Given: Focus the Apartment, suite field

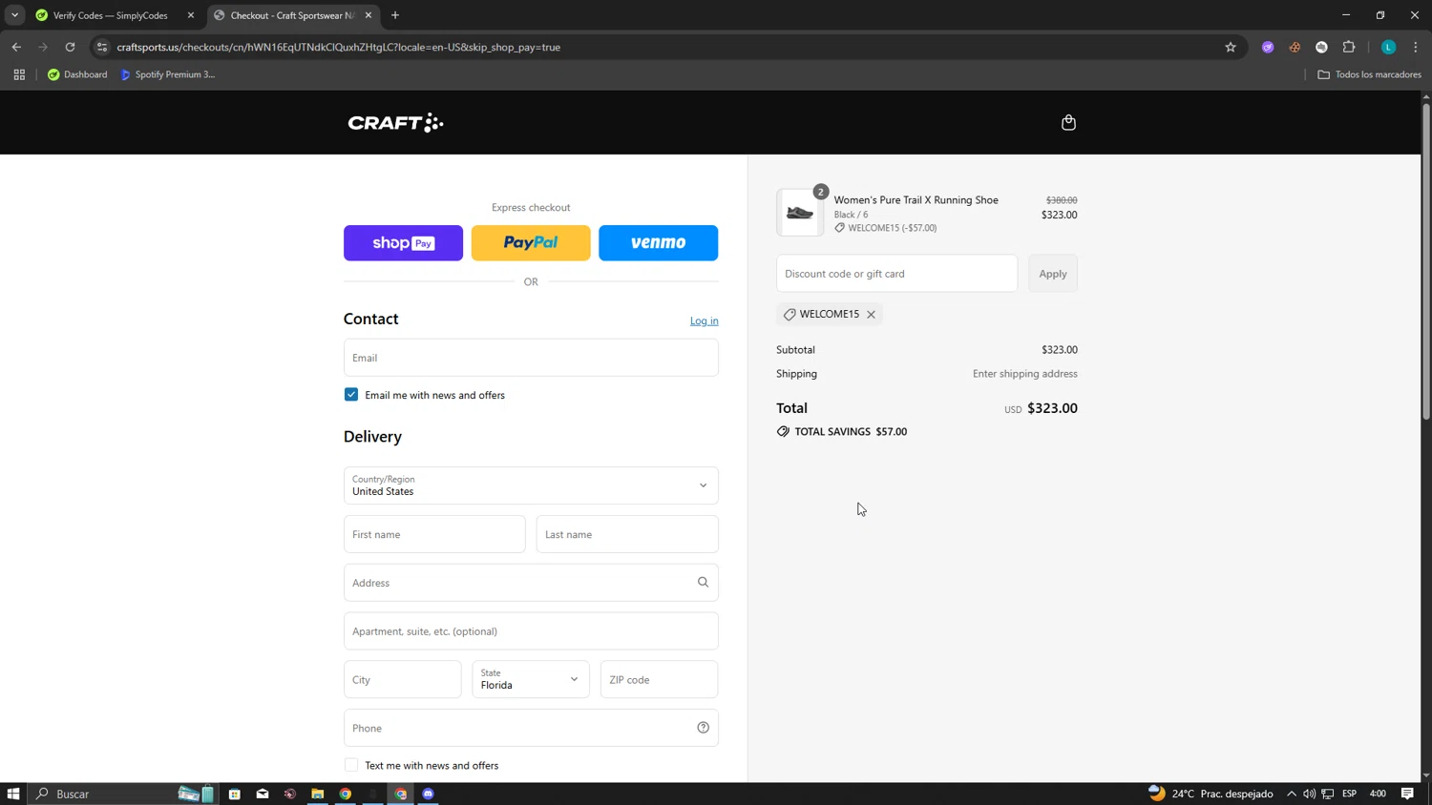Looking at the screenshot, I should click(x=531, y=631).
